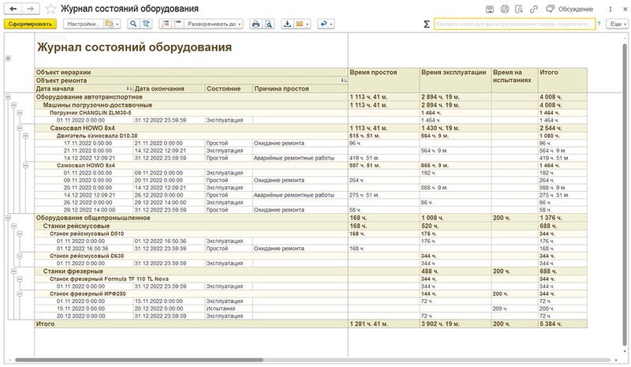Open the 'Еще' menu
Screen dimensions: 631x367
(x=616, y=24)
